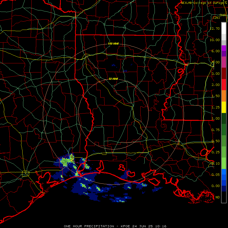Click the 12.70 legend value
Screen dimensions: 228x228
[x=215, y=28]
